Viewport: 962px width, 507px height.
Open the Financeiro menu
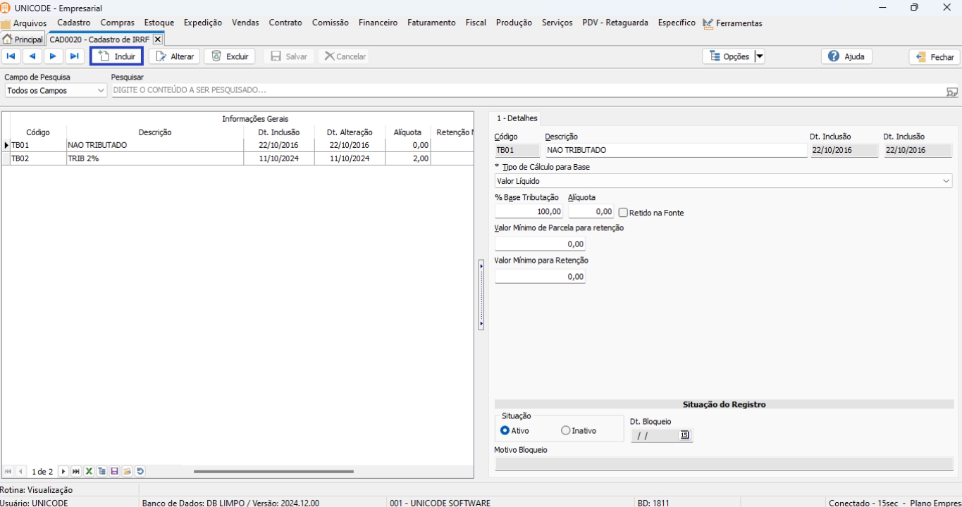point(377,23)
